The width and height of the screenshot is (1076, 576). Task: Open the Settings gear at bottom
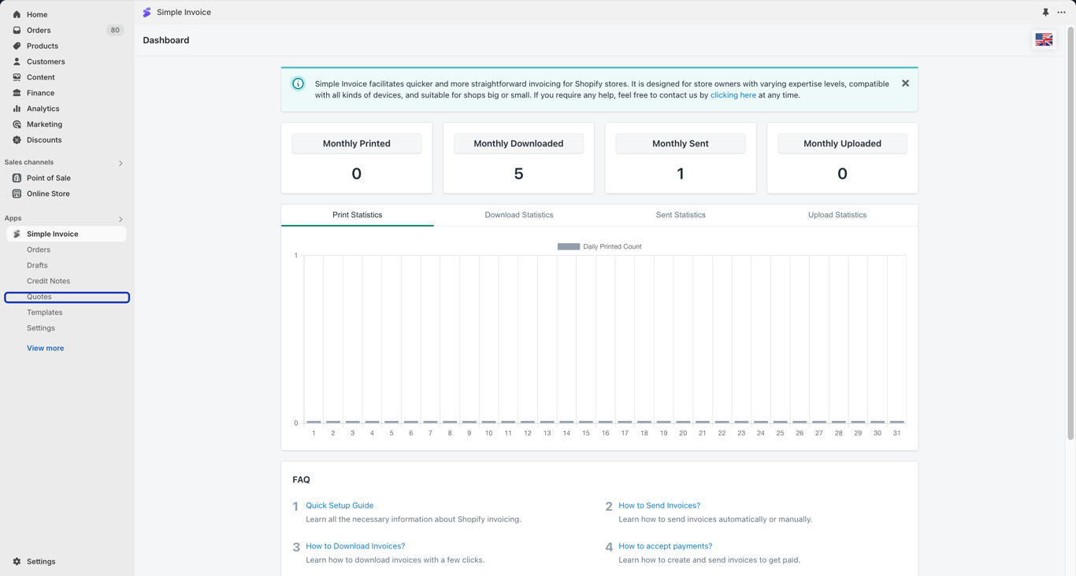17,562
